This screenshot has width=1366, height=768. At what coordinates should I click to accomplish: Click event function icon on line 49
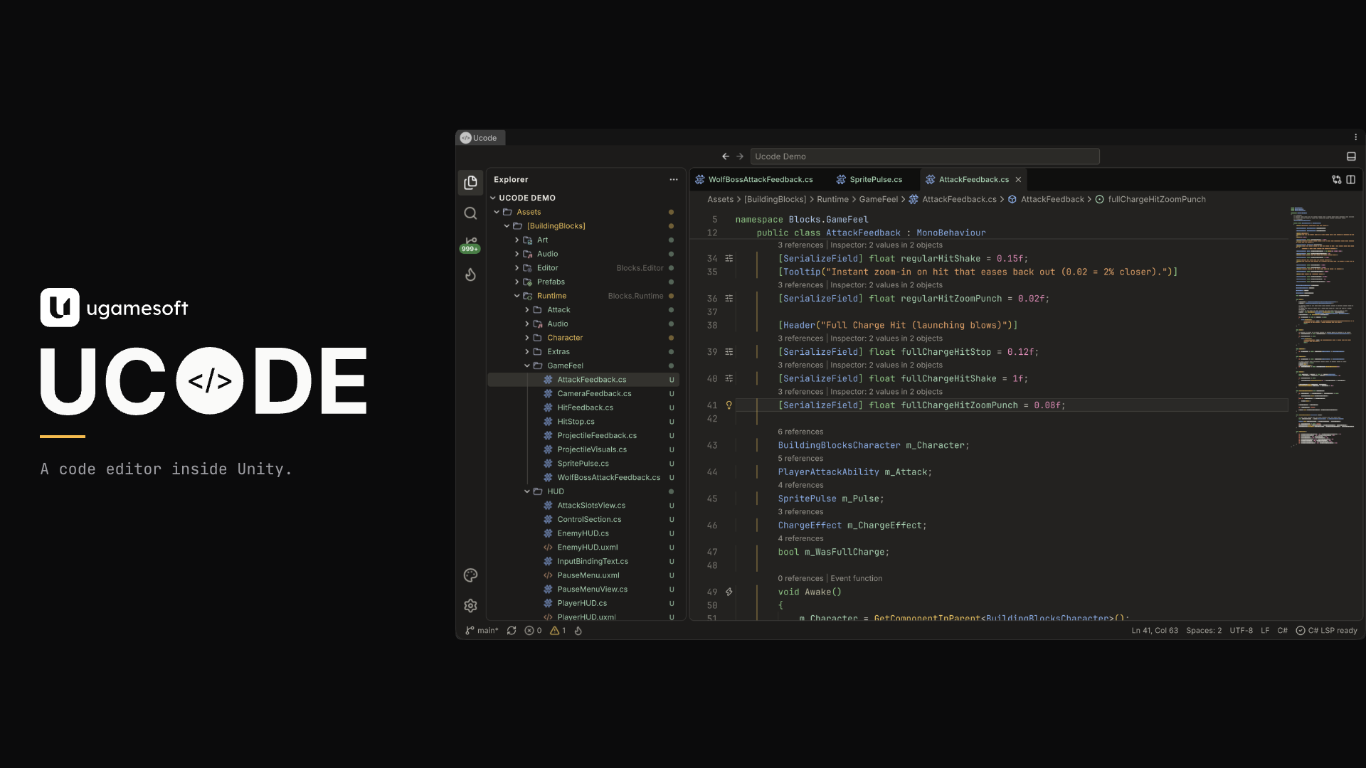tap(729, 592)
